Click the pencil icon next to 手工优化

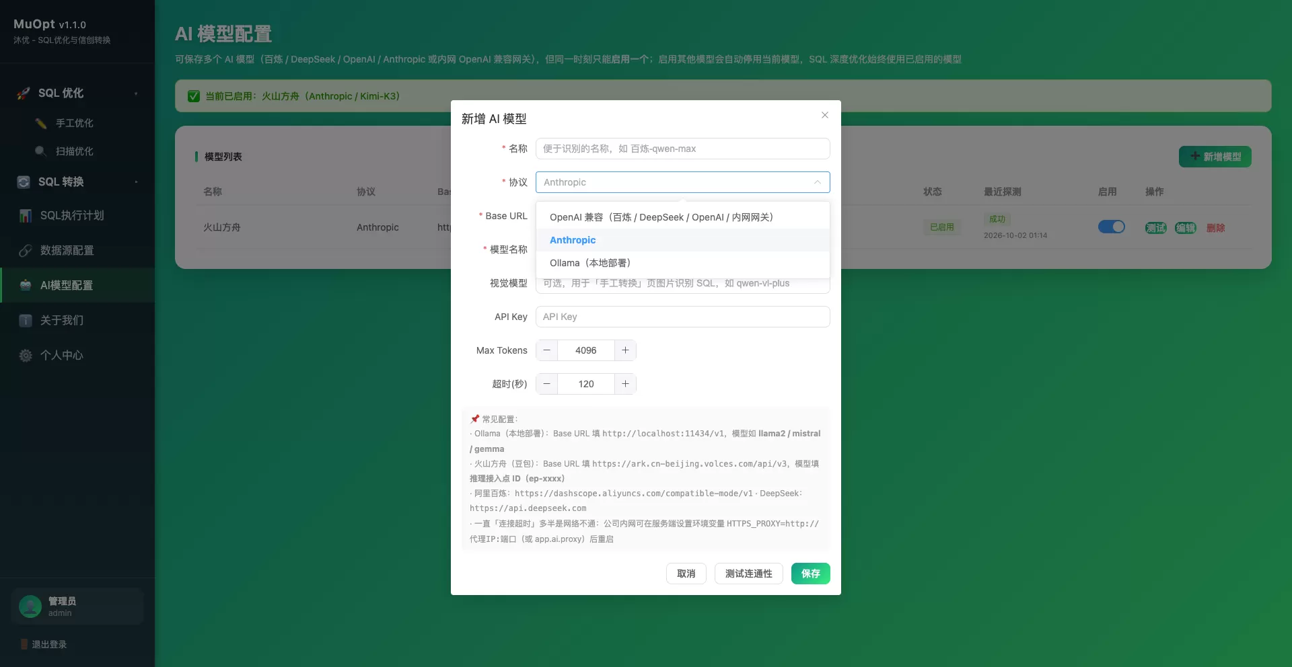41,123
